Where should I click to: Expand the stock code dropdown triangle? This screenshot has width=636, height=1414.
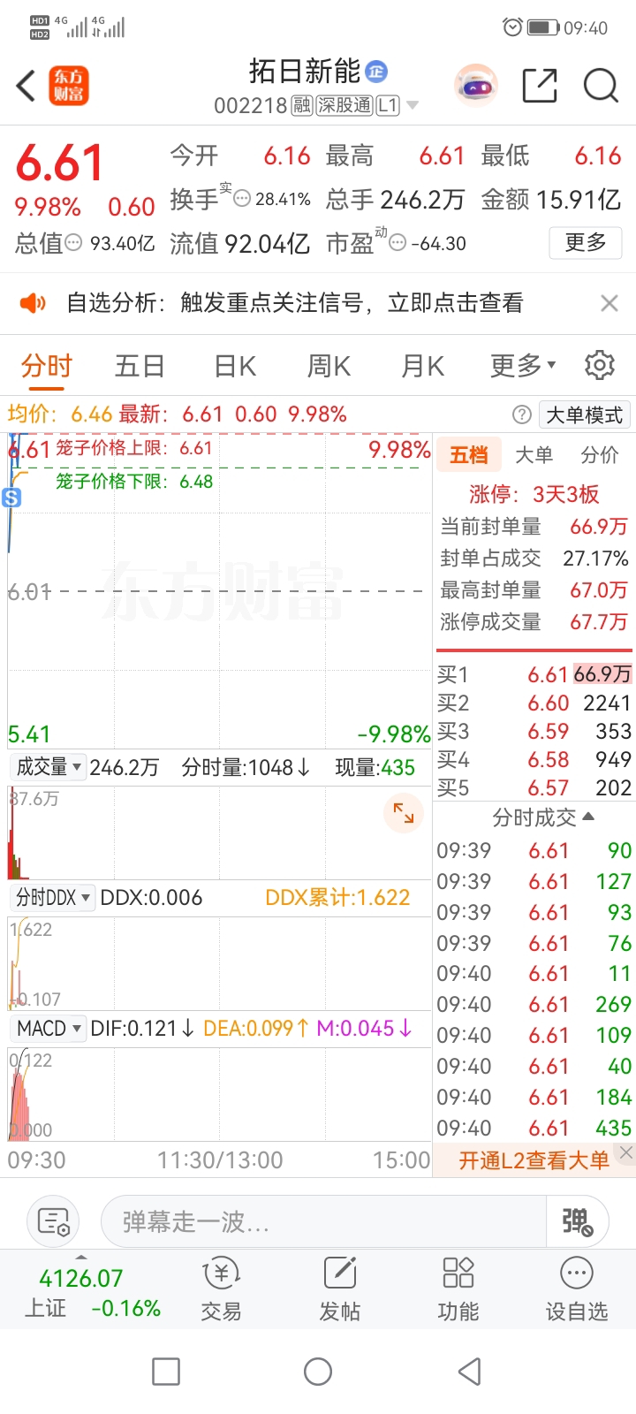point(412,106)
